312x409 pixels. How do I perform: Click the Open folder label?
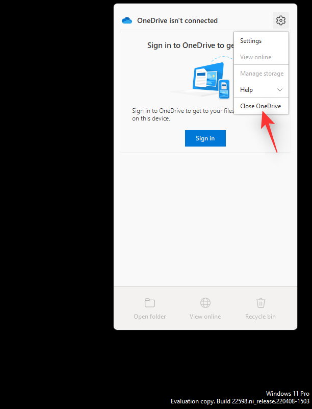150,317
